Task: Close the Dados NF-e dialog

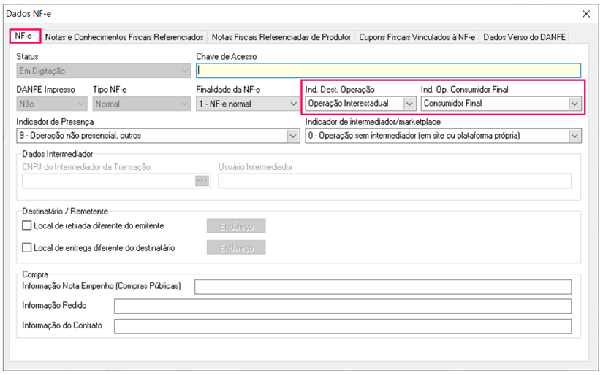Action: (x=585, y=13)
